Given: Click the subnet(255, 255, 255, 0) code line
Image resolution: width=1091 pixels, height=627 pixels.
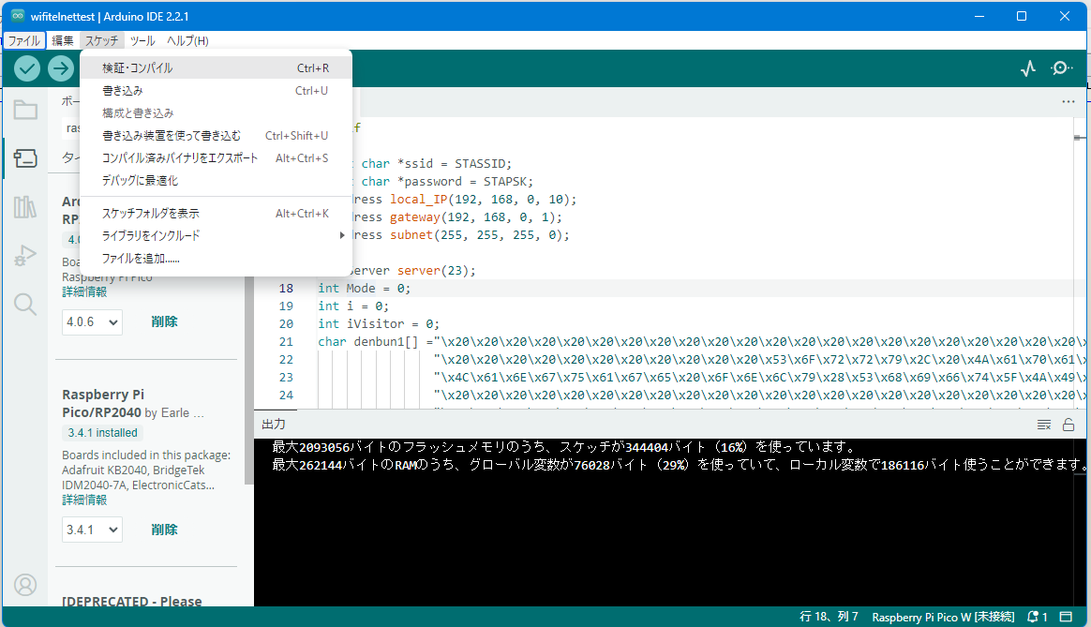Looking at the screenshot, I should (x=460, y=235).
